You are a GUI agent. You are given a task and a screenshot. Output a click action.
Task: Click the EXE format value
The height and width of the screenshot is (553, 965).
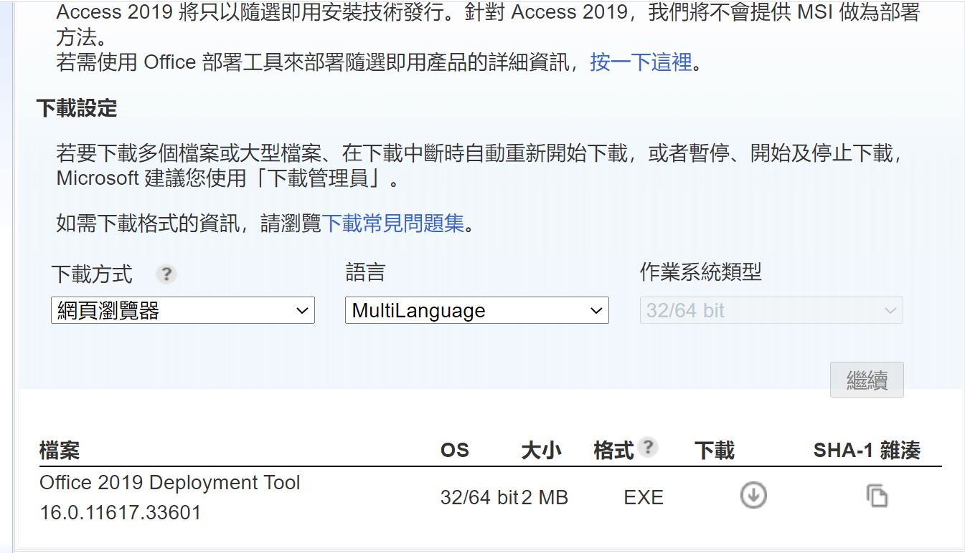(644, 498)
